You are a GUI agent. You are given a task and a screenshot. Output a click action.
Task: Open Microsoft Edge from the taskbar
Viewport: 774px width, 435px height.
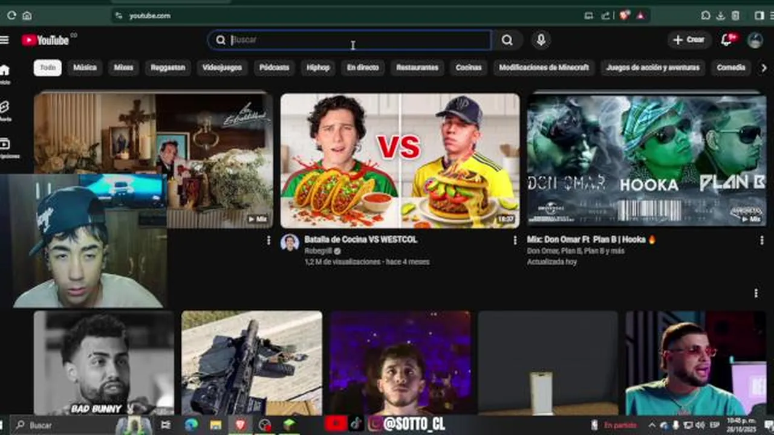click(x=191, y=425)
